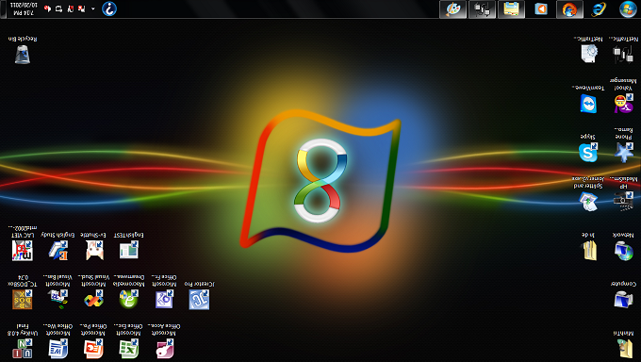Open the Recycle Bin desktop icon
641x362 pixels.
[23, 50]
